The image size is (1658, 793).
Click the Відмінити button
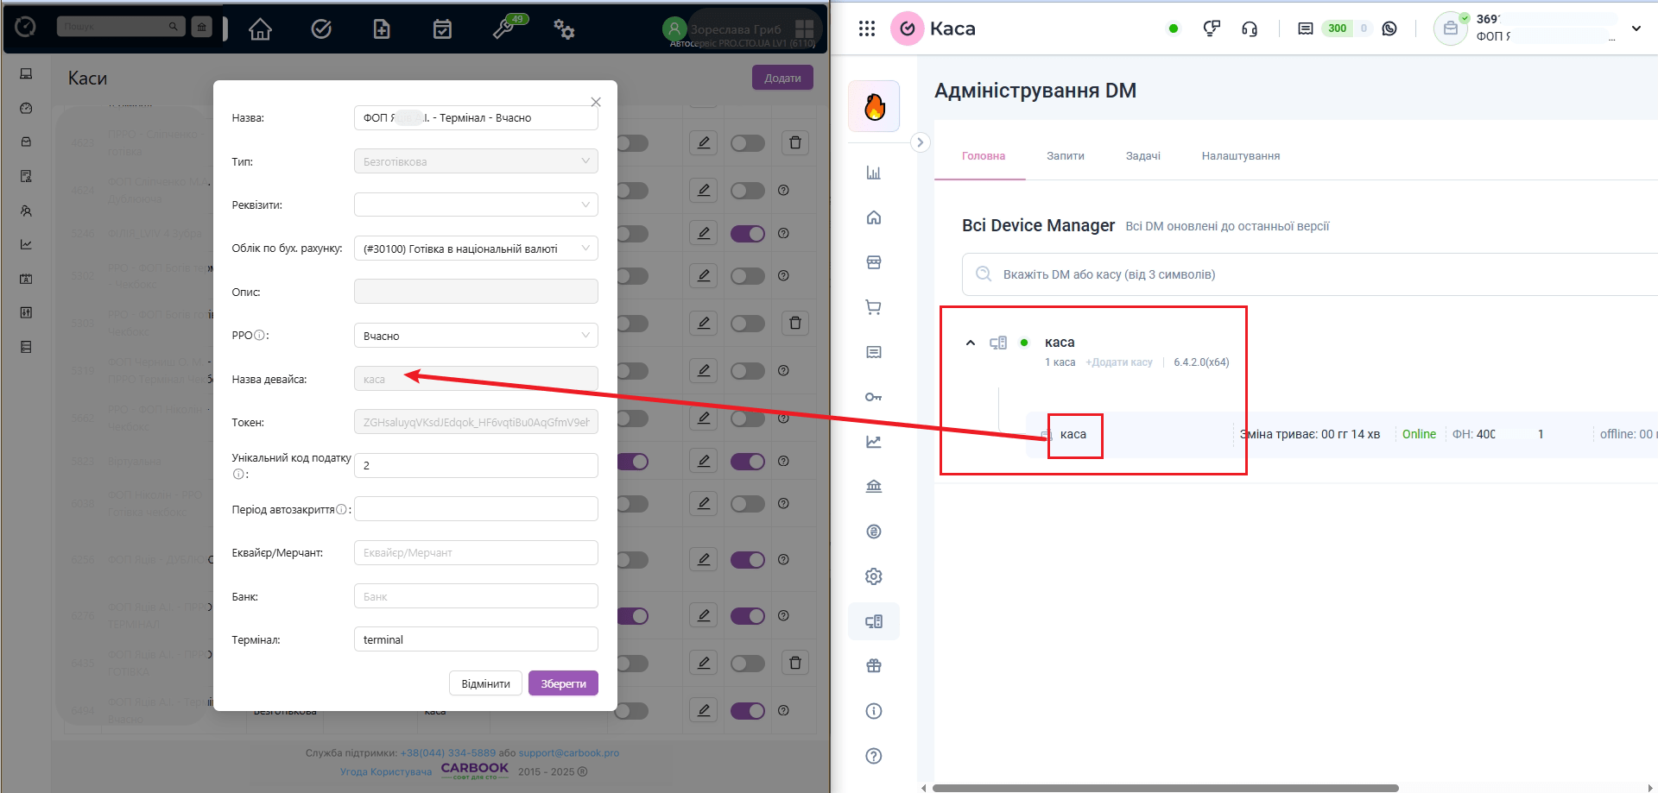coord(485,683)
